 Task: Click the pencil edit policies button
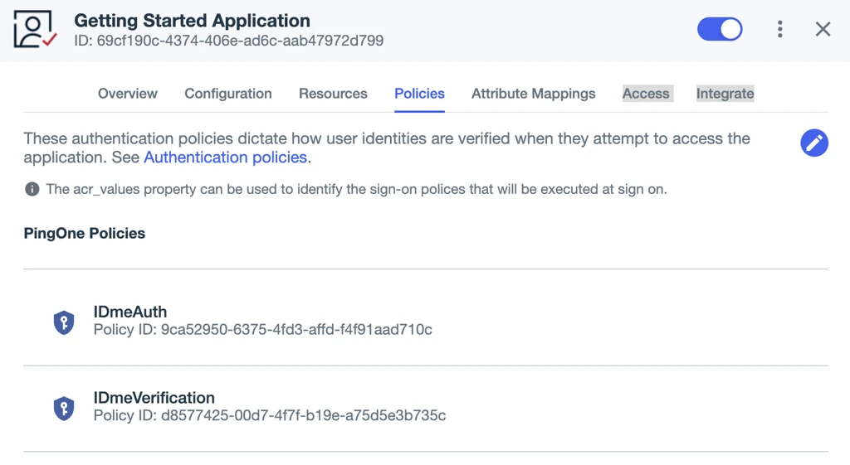coord(814,143)
